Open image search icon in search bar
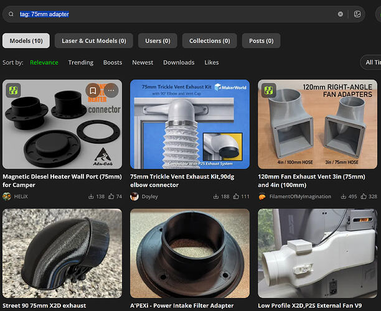This screenshot has width=381, height=311. click(357, 14)
